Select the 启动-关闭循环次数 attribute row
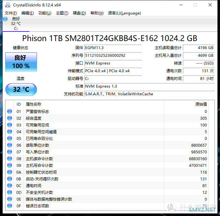The width and height of the screenshot is (220, 216). tap(107, 179)
